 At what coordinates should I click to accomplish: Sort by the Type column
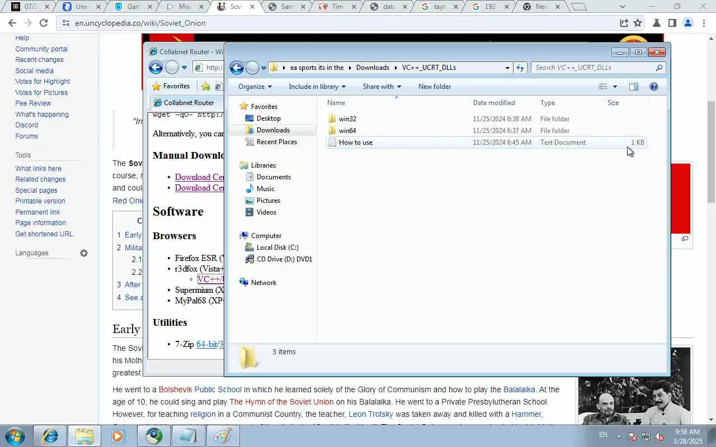click(548, 103)
